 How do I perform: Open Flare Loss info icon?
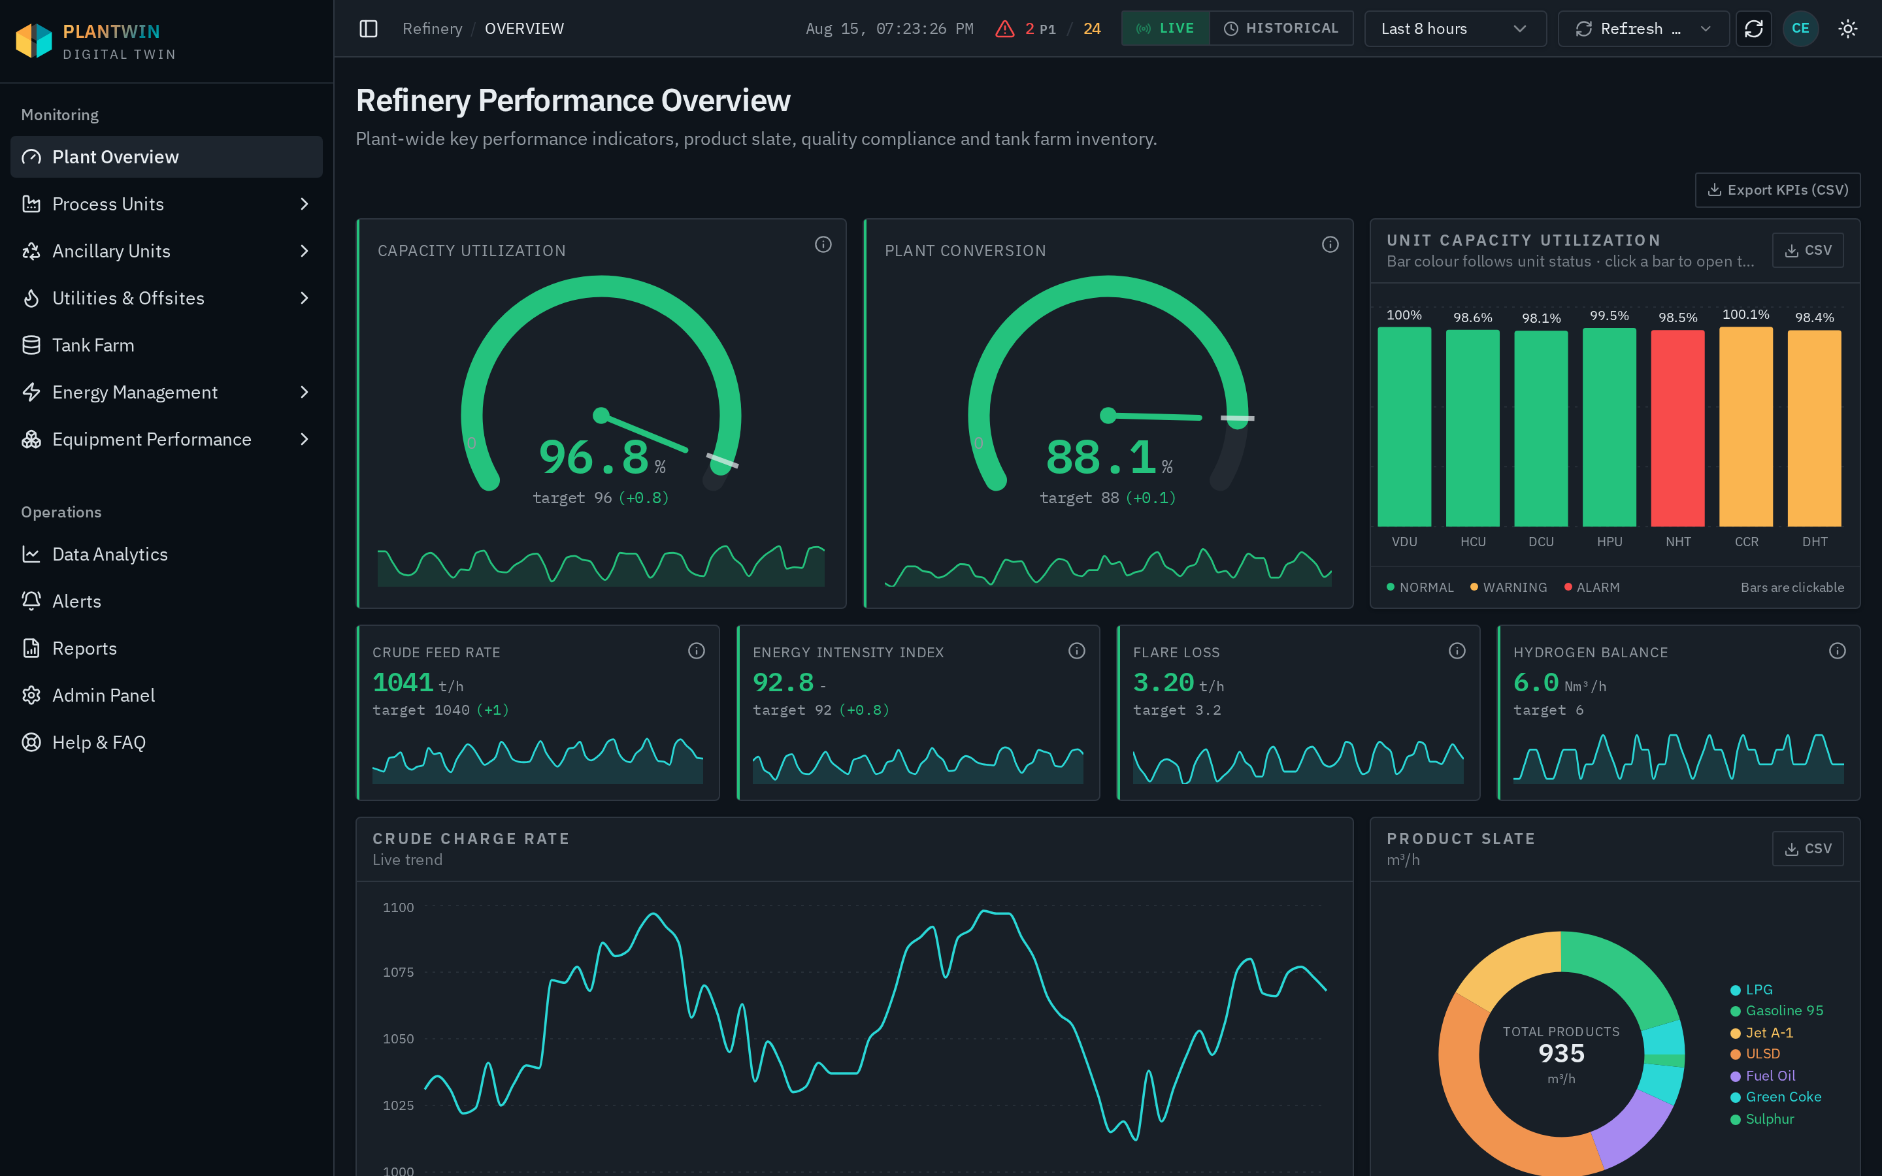(1457, 651)
